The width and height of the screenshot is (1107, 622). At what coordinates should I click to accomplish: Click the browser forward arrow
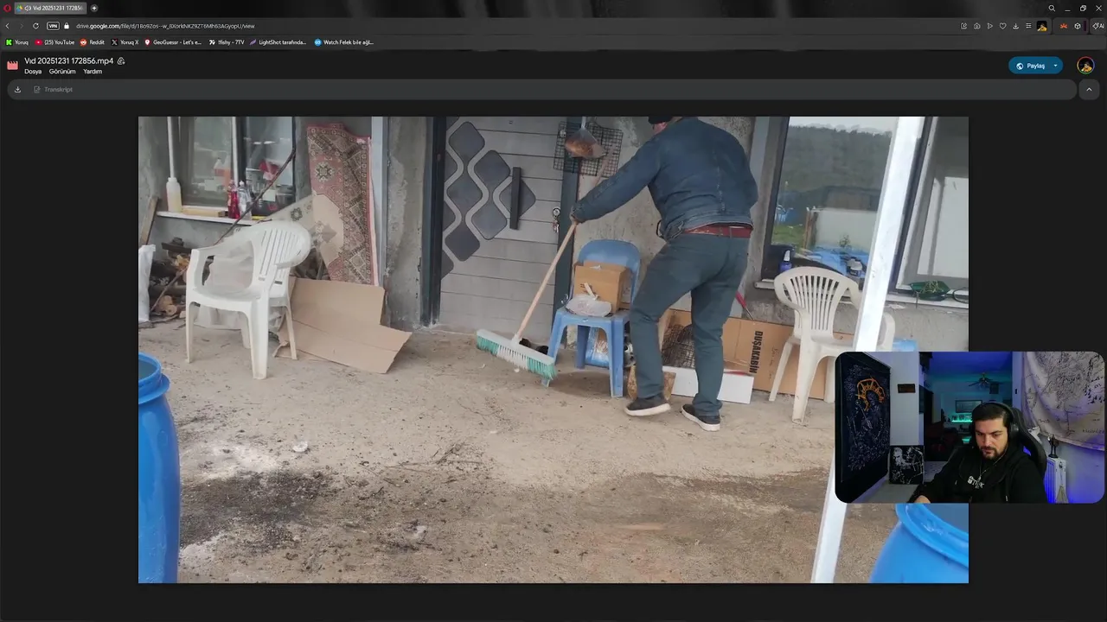pos(21,26)
